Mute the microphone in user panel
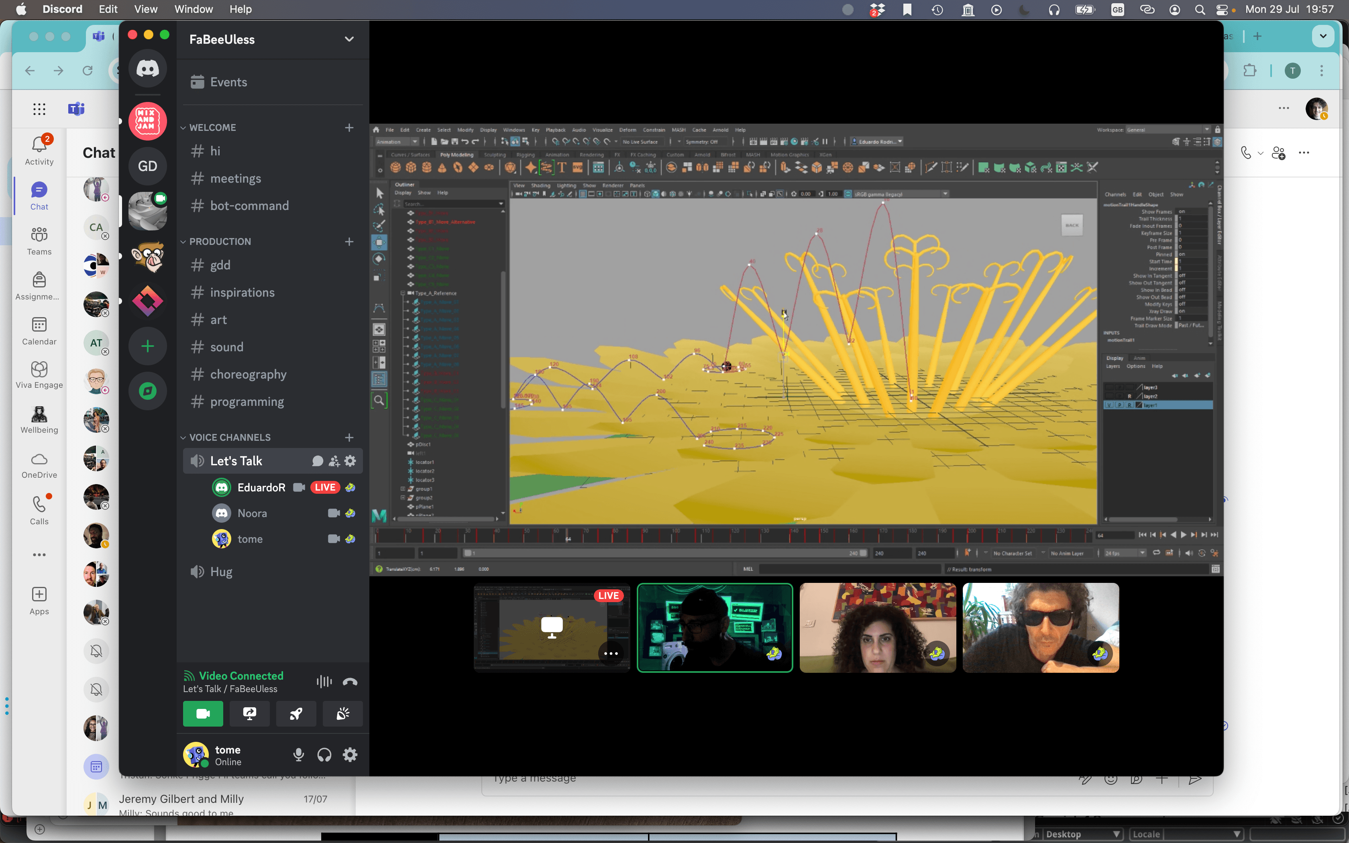The width and height of the screenshot is (1349, 843). (x=298, y=755)
